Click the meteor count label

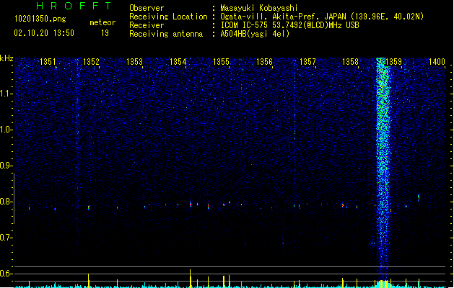pos(102,22)
